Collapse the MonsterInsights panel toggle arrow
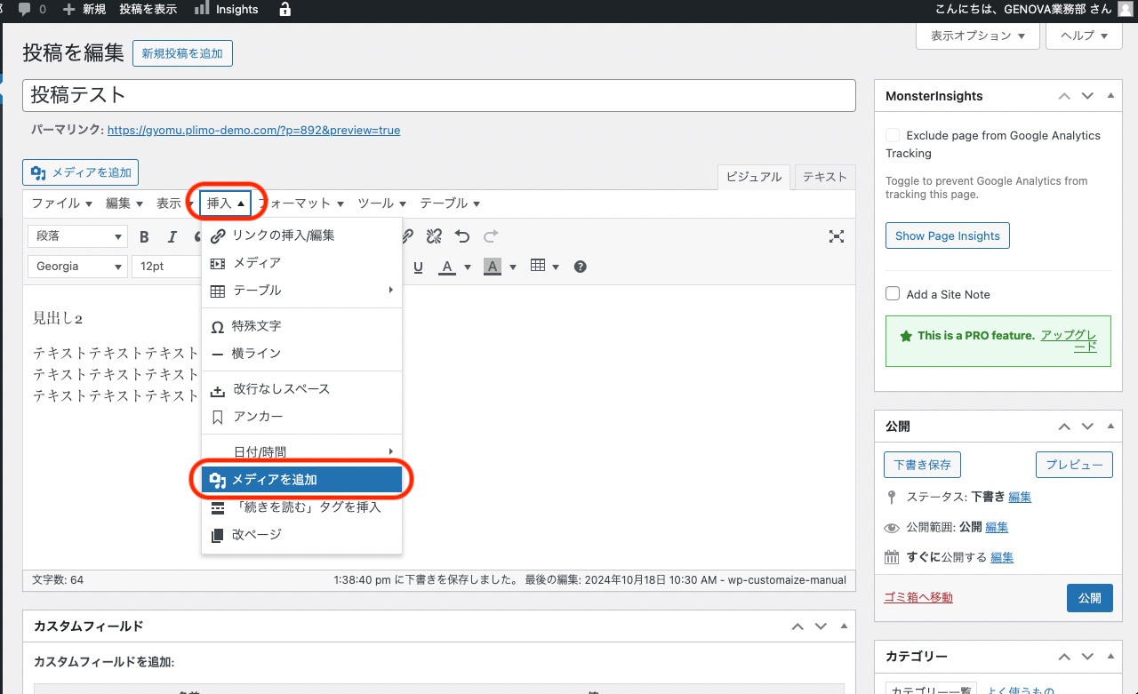 tap(1110, 96)
